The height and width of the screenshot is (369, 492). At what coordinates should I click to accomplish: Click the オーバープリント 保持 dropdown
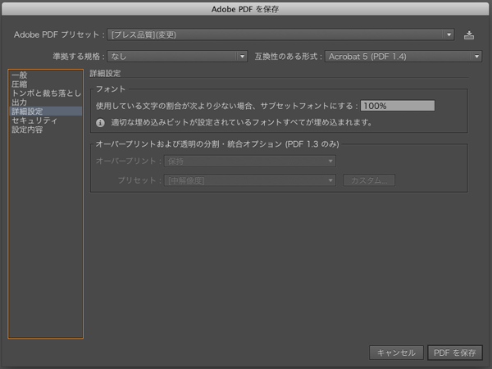(249, 162)
